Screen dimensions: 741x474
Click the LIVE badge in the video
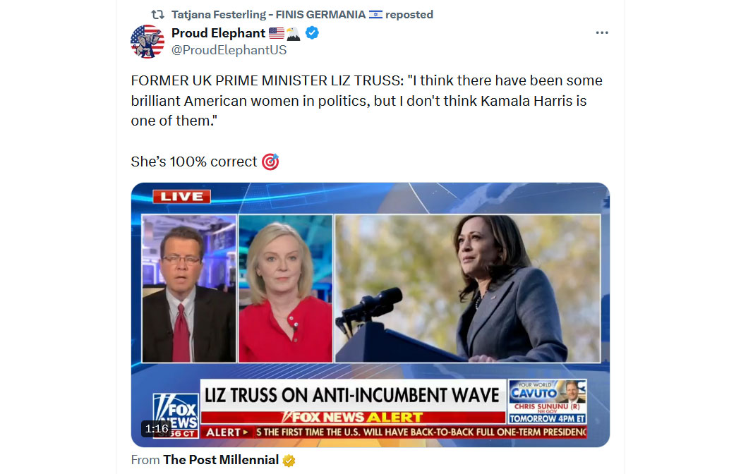tap(181, 196)
